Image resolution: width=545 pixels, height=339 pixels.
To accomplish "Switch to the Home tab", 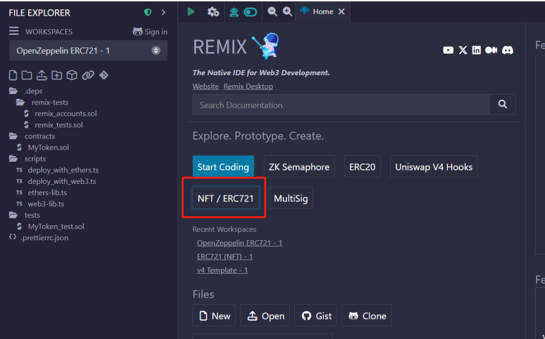I will pyautogui.click(x=322, y=11).
